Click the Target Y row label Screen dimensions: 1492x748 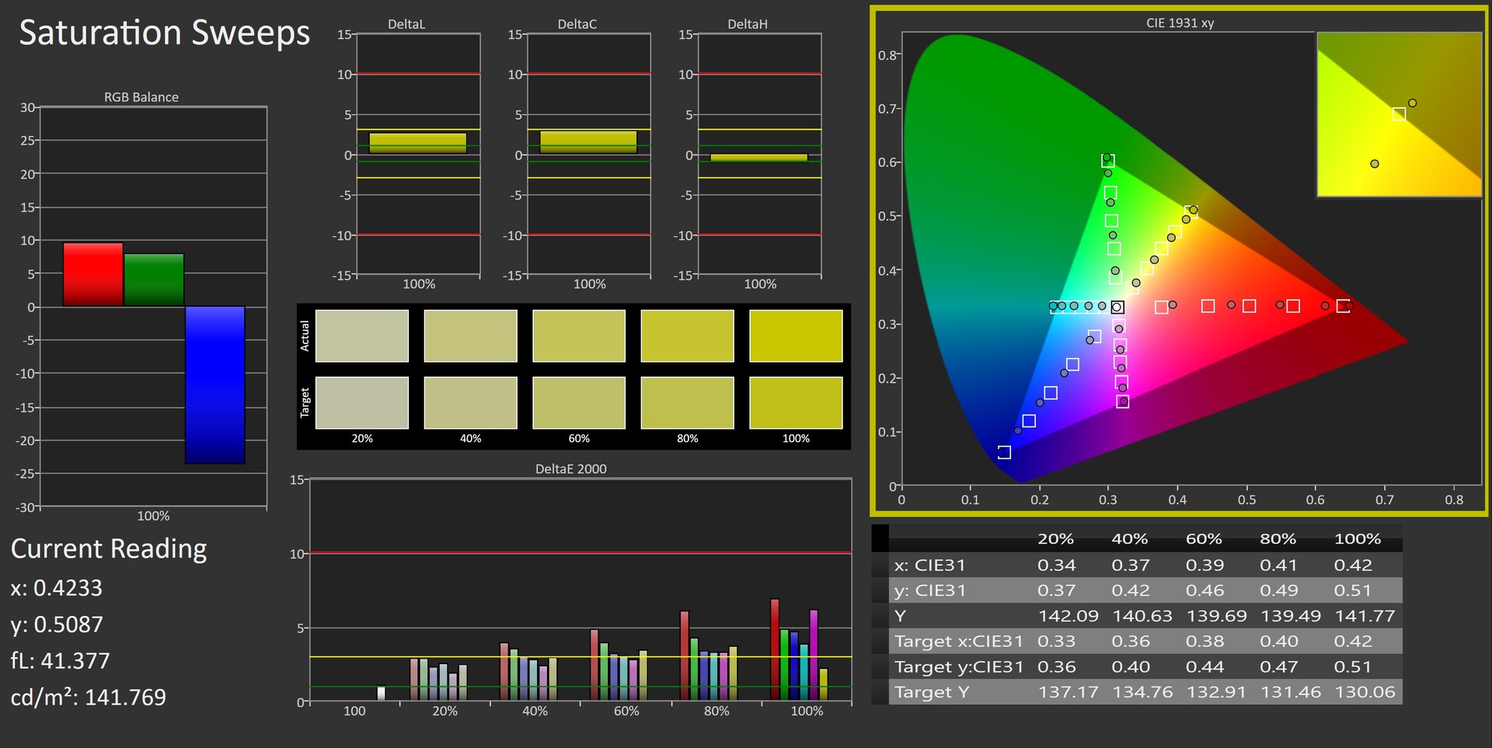pyautogui.click(x=931, y=692)
